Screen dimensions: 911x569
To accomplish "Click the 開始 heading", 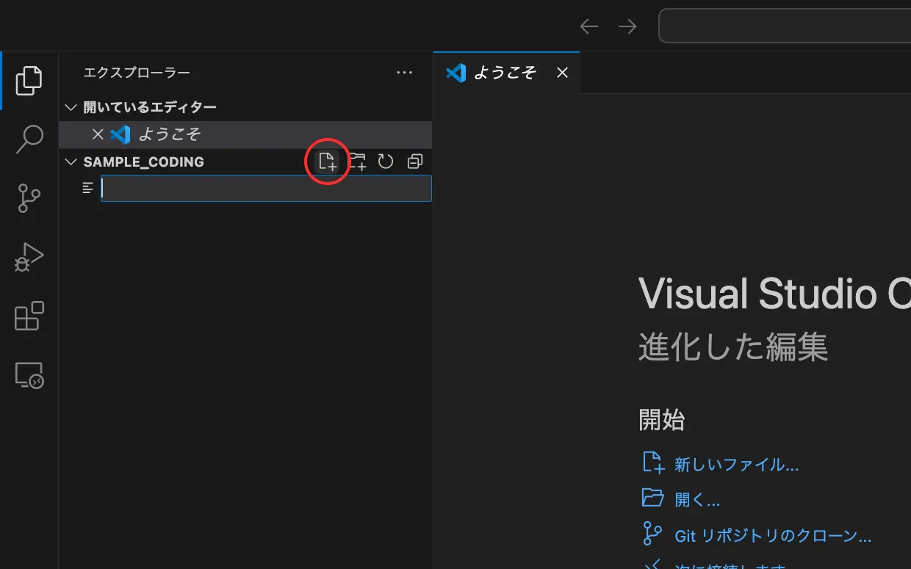I will (662, 420).
